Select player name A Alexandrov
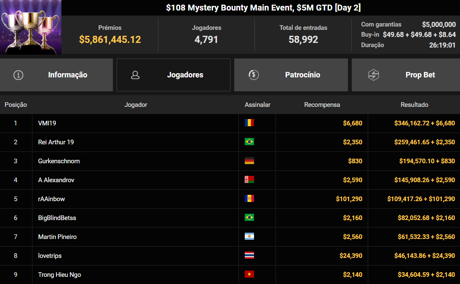Image resolution: width=460 pixels, height=284 pixels. (x=56, y=180)
